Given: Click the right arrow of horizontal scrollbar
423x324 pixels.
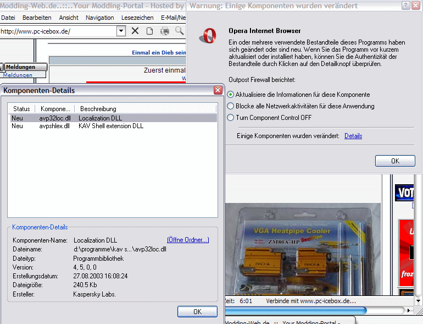Looking at the screenshot, I should pyautogui.click(x=409, y=310).
